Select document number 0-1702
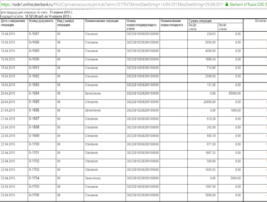The image size is (267, 202). (34, 161)
